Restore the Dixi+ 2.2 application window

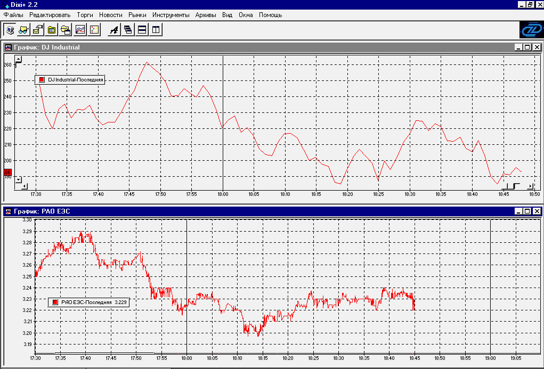[530, 5]
